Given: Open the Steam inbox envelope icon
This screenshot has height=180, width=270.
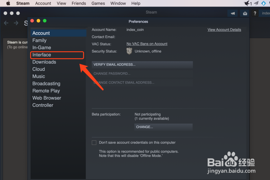Looking at the screenshot, I should click(x=245, y=13).
